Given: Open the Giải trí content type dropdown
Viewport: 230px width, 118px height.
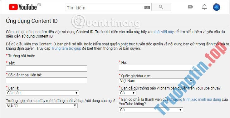Looking at the screenshot, I should [42, 105].
